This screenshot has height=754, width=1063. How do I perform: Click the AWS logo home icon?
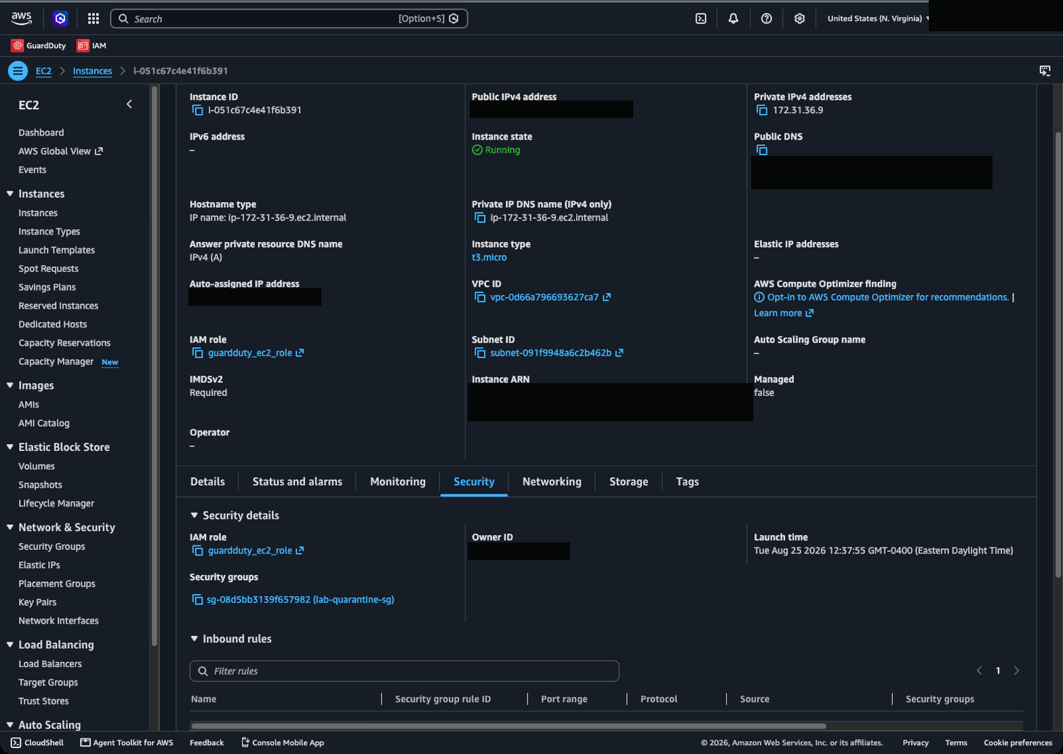22,18
